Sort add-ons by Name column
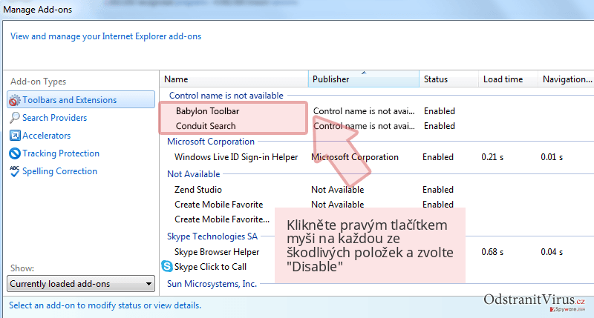Viewport: 594px width, 318px height. pos(234,79)
